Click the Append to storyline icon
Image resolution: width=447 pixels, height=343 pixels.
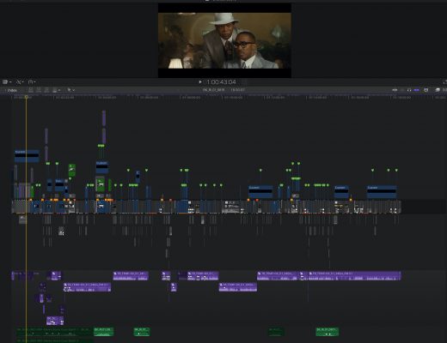pos(46,90)
